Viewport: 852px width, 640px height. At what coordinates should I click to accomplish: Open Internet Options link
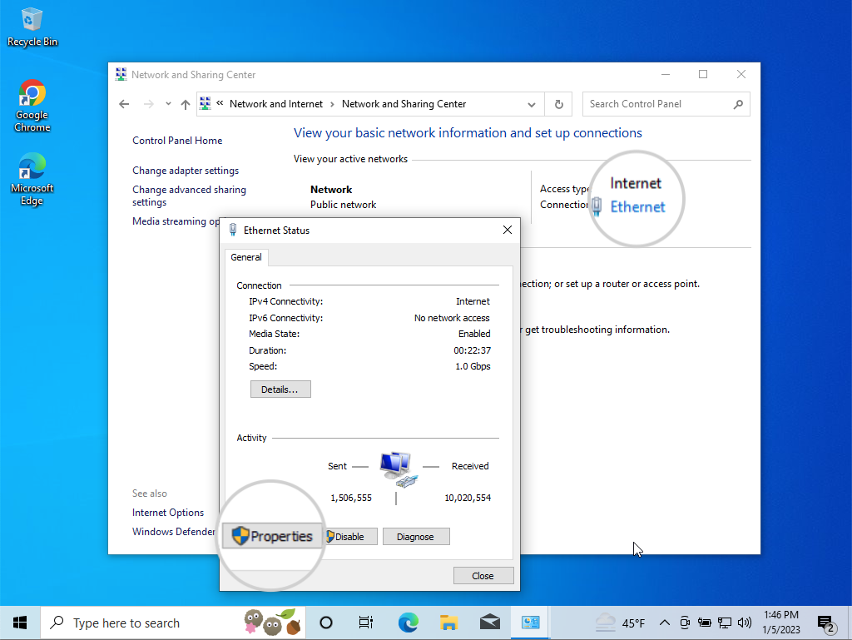(168, 513)
